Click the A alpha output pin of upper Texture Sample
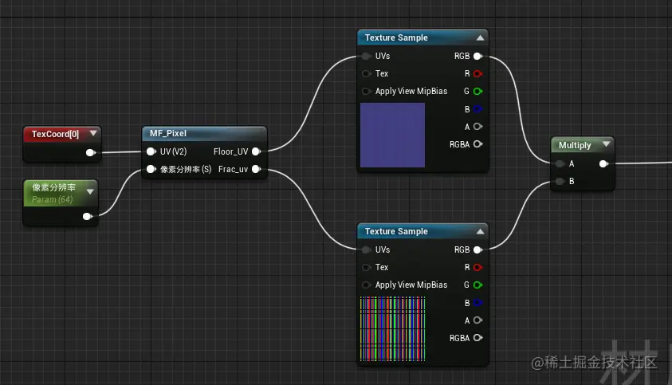The image size is (672, 385). click(477, 127)
